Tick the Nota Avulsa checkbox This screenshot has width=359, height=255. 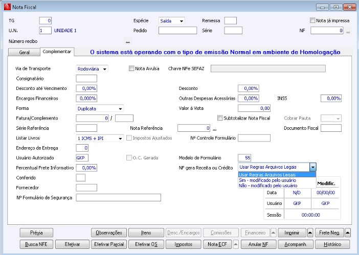coord(131,68)
